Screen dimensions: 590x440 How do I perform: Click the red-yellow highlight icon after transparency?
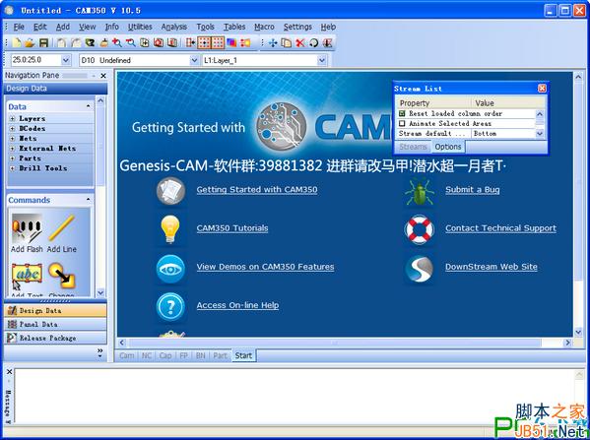coord(245,43)
